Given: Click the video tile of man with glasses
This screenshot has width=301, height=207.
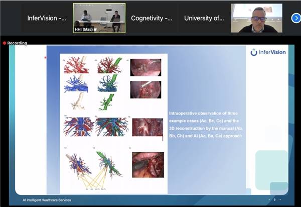Looking at the screenshot, I should tap(256, 18).
